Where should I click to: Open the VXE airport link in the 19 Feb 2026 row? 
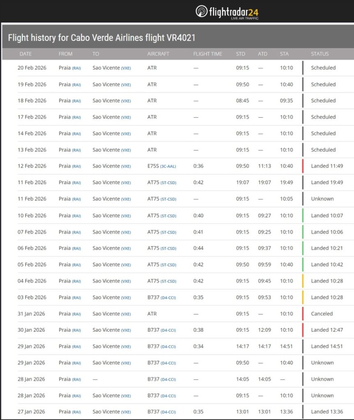[126, 85]
